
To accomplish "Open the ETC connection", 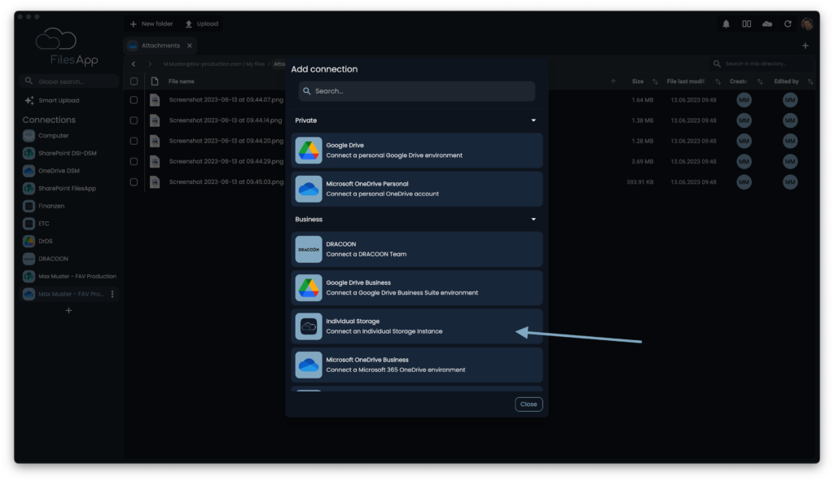I will (36, 223).
